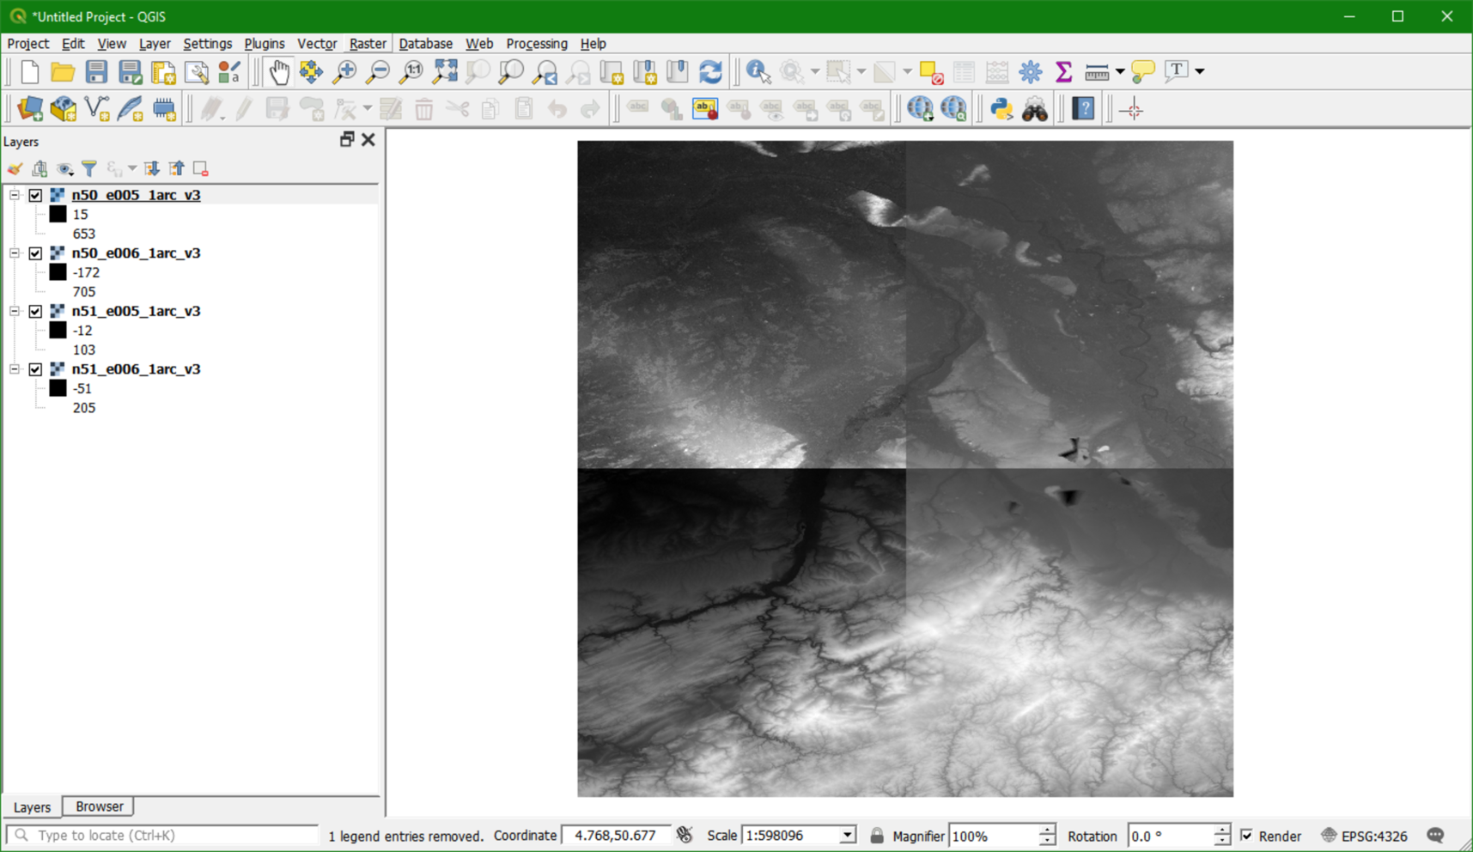The width and height of the screenshot is (1473, 852).
Task: Click the black swatch for value 15
Action: [x=57, y=214]
